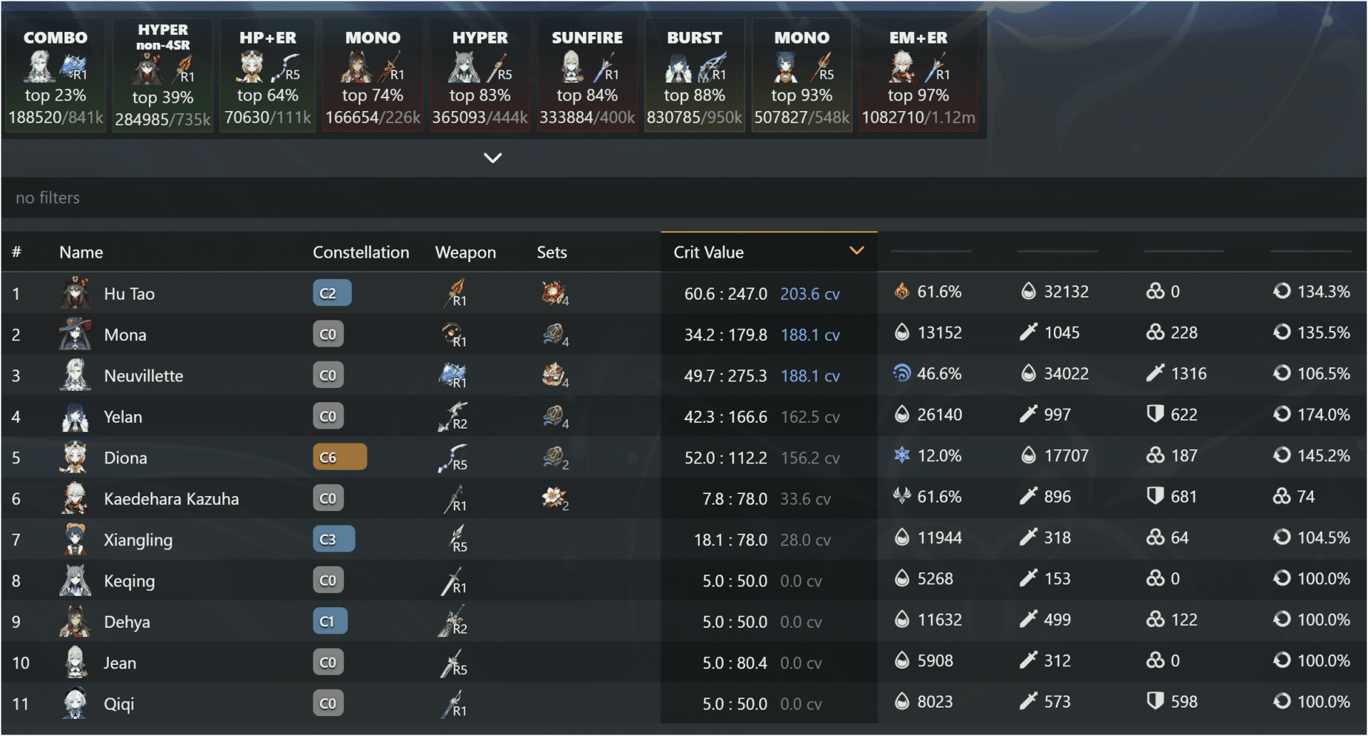
Task: Open the SUNFIRE top 84% leaderboard card
Action: tap(587, 76)
